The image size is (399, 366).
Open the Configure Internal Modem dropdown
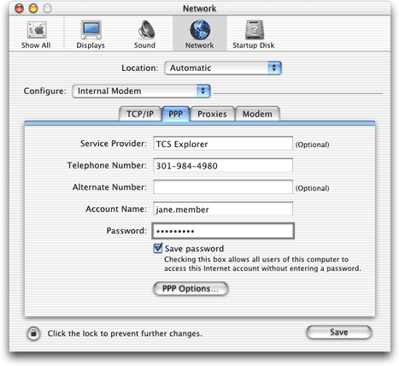(142, 91)
